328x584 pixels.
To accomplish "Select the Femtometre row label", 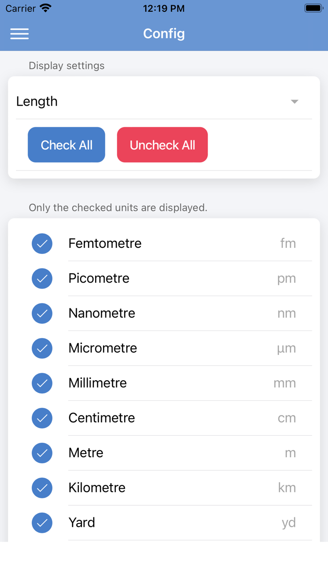I will [105, 243].
